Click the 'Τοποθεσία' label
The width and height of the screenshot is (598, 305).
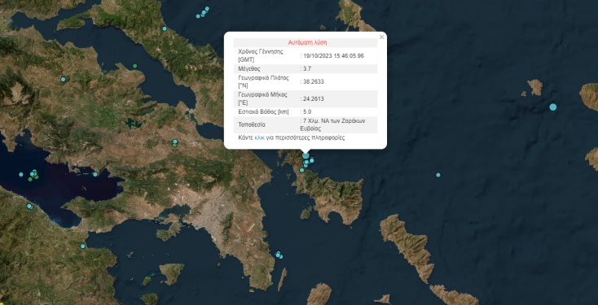(x=251, y=124)
